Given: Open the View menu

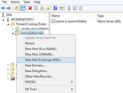Looking at the screenshot, I should click(x=27, y=2).
